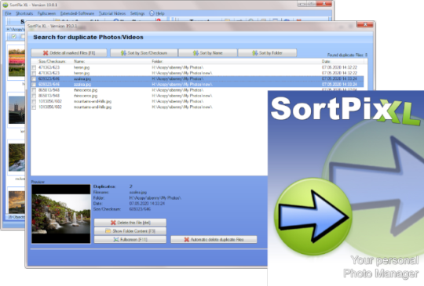Click the expand icon on Fullscreen [F11] button
Image resolution: width=424 pixels, height=286 pixels.
click(116, 239)
